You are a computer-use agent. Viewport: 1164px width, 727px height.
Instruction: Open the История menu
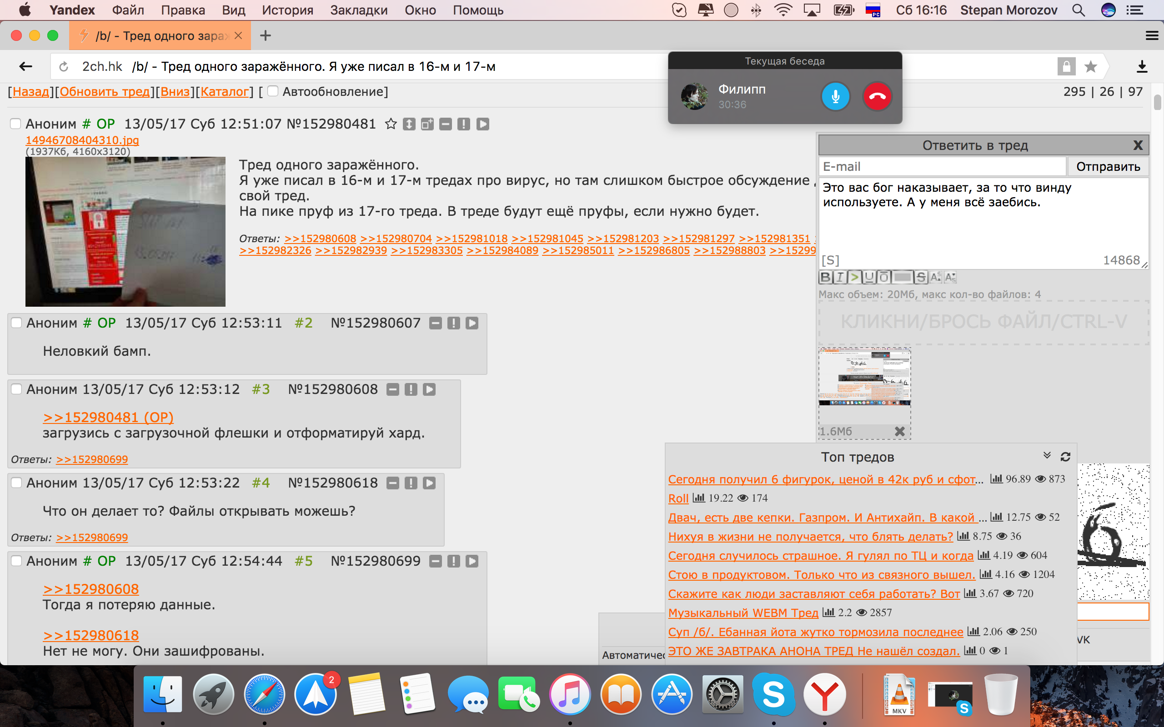click(287, 10)
